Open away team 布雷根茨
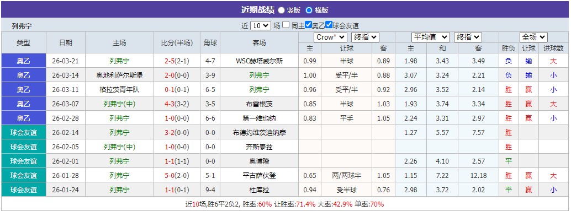Viewport: 571px width, 211px height. pos(260,104)
